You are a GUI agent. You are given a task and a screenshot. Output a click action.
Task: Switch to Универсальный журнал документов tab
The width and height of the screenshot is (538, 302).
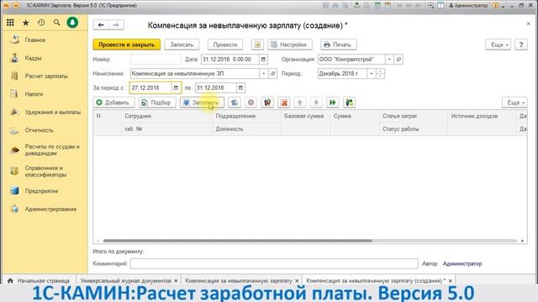click(125, 280)
